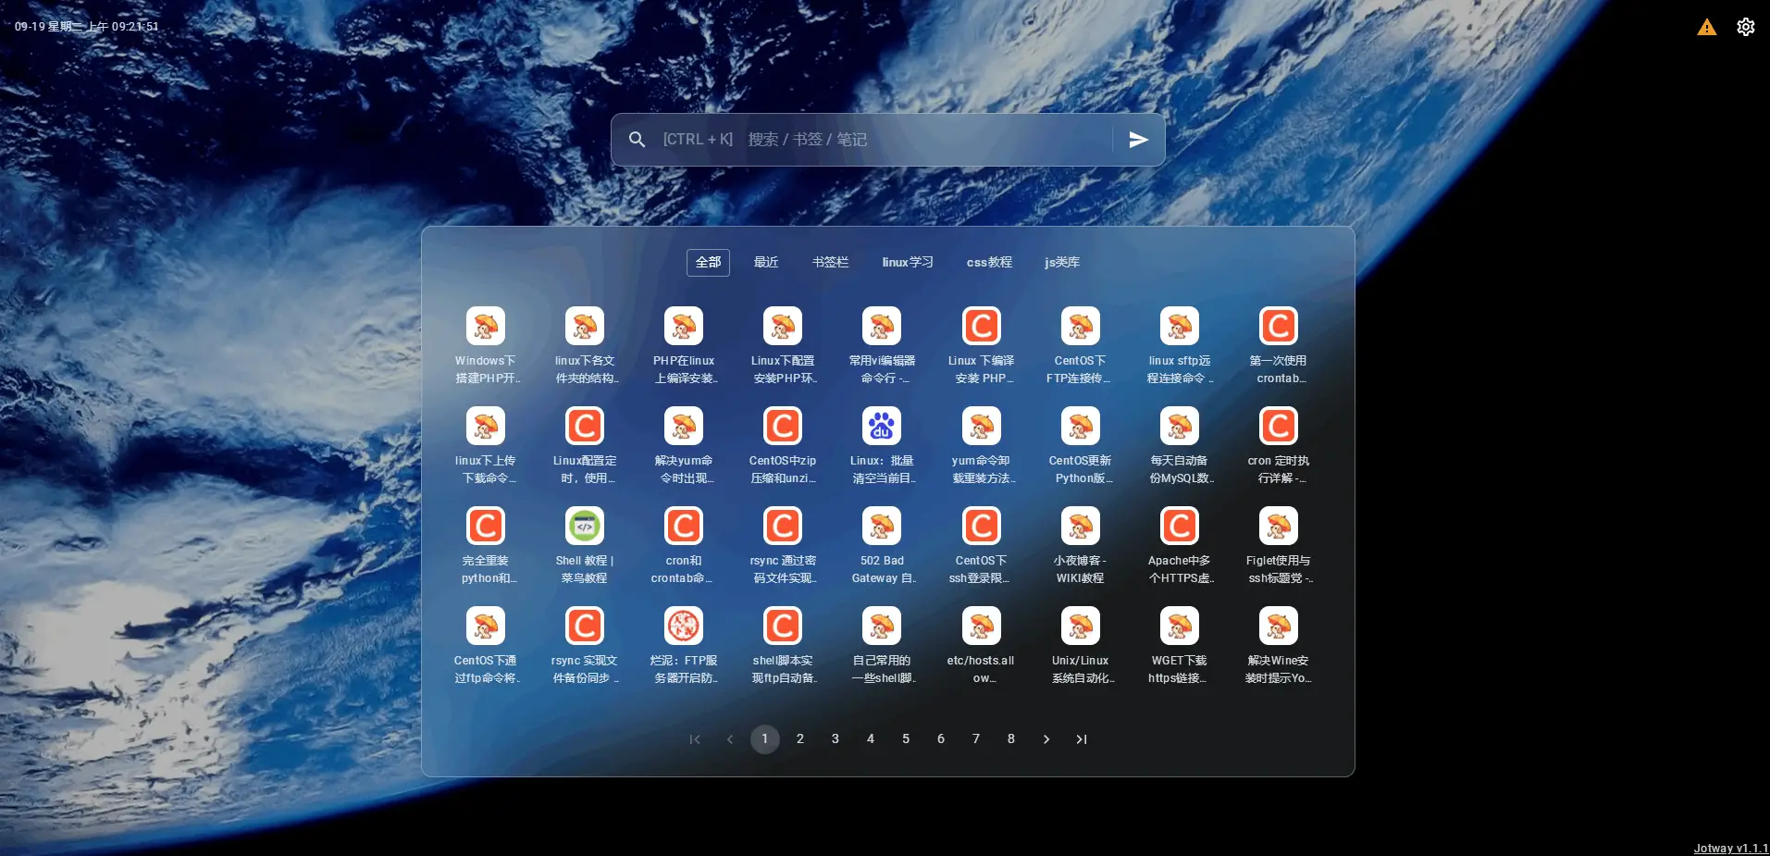Open the 'cron和crontab命' bookmark icon
Image resolution: width=1770 pixels, height=856 pixels.
684,526
